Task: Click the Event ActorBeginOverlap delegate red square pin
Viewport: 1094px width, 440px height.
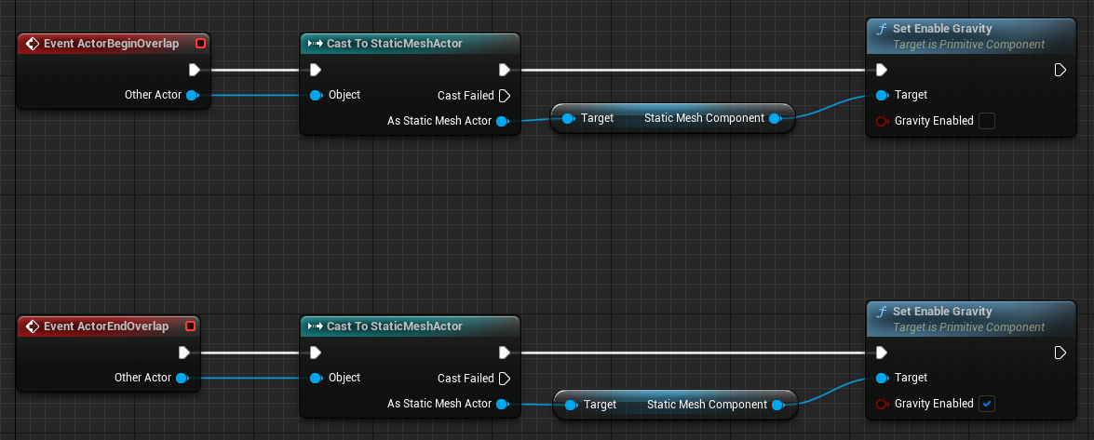Action: (201, 44)
